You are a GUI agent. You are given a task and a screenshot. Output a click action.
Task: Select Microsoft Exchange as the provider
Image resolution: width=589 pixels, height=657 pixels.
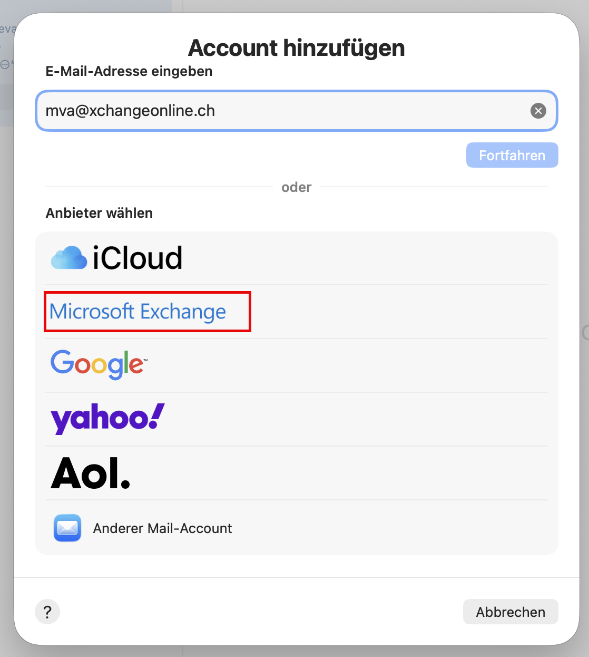click(x=138, y=312)
